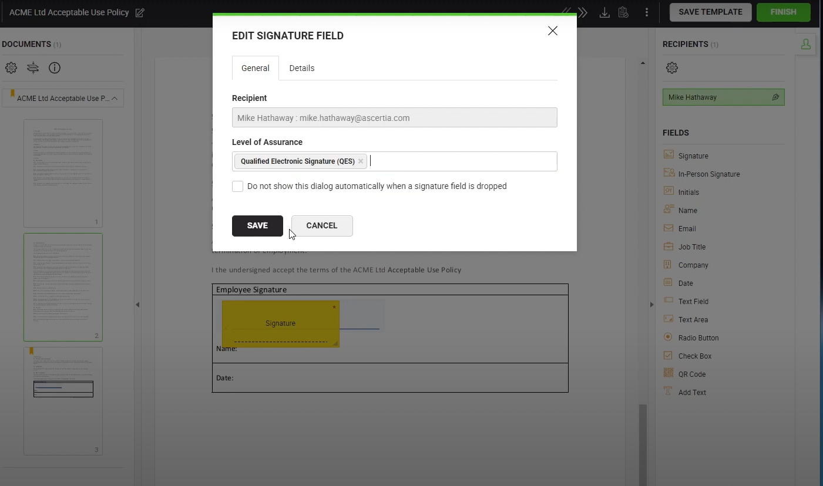823x486 pixels.
Task: Go to previous page double-chevron icon
Action: click(567, 12)
